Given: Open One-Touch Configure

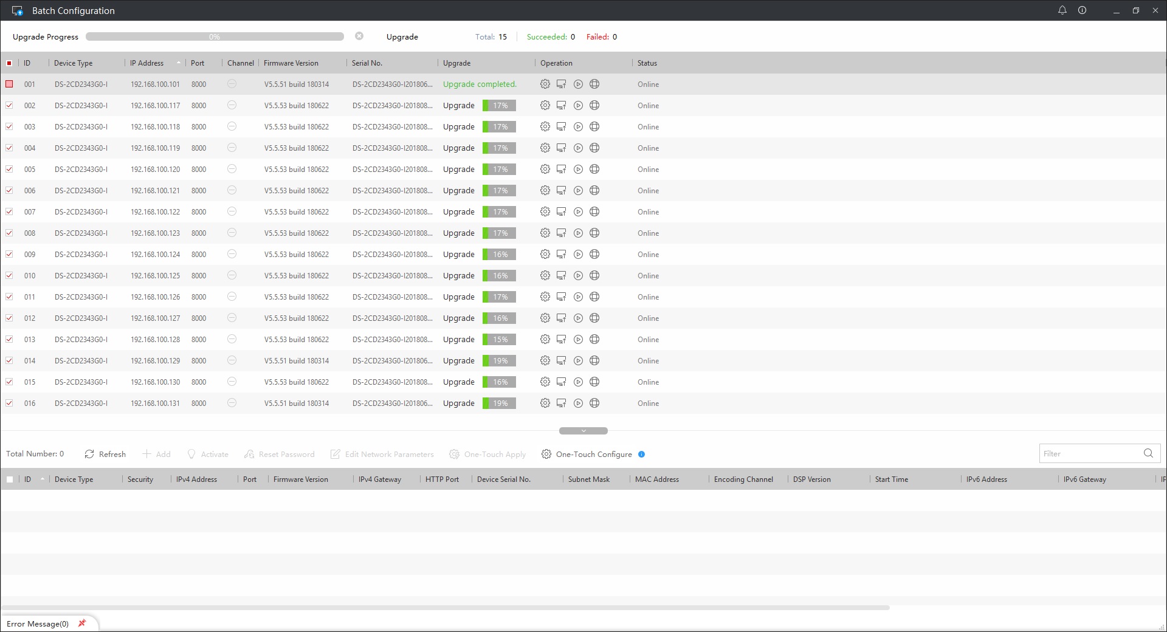Looking at the screenshot, I should [587, 454].
